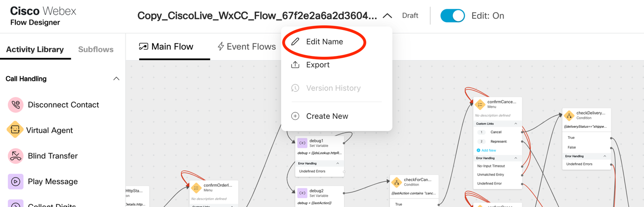The height and width of the screenshot is (207, 644).
Task: Select the Play Message activity icon
Action: point(15,181)
